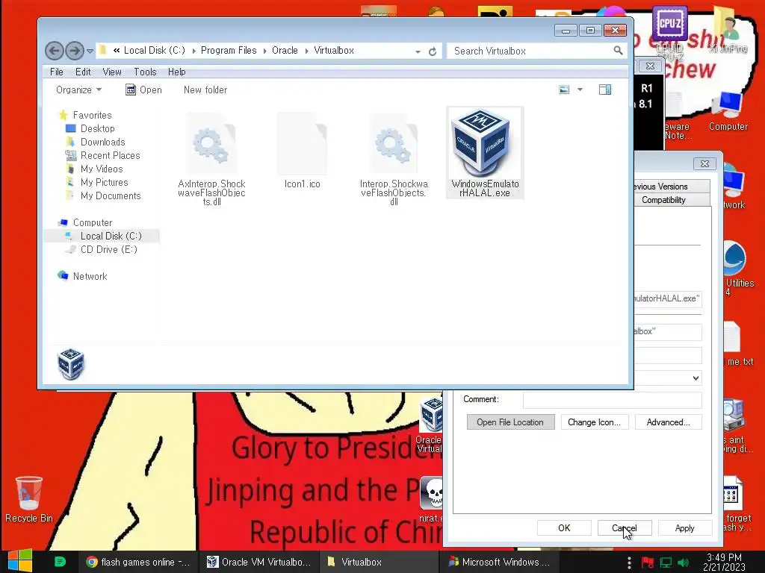Expand the arrow after Oracle breadcrumb
Image resolution: width=765 pixels, height=573 pixels.
307,51
